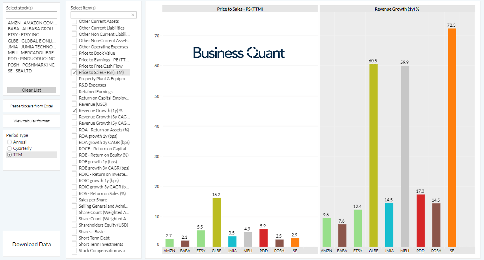The width and height of the screenshot is (484, 260).
Task: Open Paste tickers from Excel
Action: tap(32, 106)
